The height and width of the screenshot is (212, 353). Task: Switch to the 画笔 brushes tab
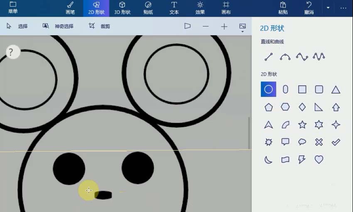pos(70,8)
